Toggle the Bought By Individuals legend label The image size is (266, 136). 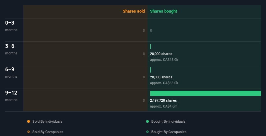(x=168, y=121)
